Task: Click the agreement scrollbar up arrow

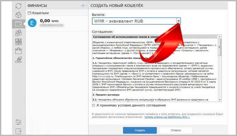Action: tap(220, 37)
